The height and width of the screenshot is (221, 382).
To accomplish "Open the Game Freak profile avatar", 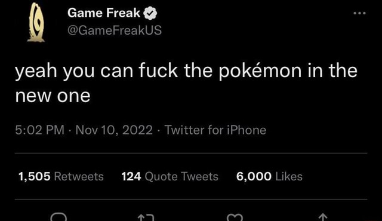I will coord(36,22).
